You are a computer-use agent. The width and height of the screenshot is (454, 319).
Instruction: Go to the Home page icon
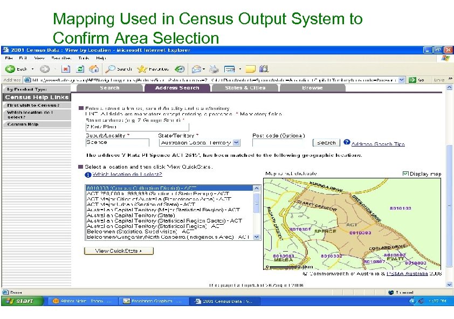coord(94,69)
